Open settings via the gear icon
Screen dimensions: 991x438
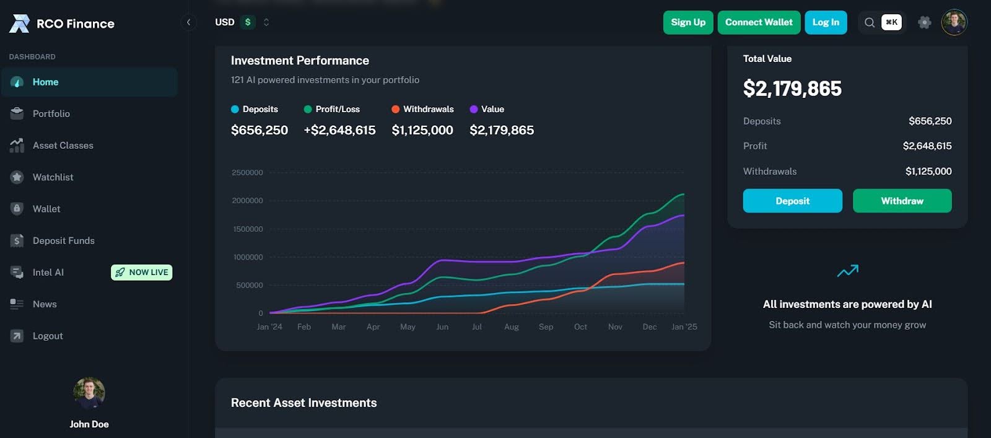(924, 22)
